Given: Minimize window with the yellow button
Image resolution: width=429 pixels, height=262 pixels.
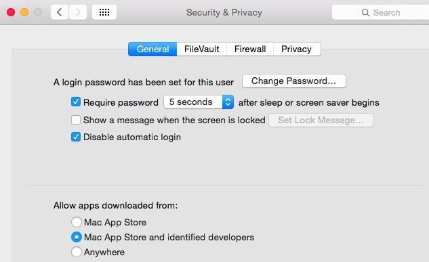Looking at the screenshot, I should click(24, 12).
